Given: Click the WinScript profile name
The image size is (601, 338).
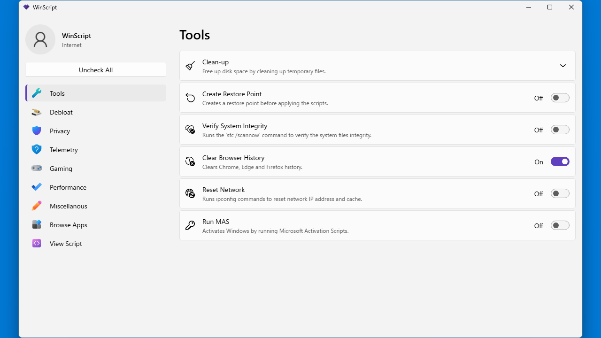Looking at the screenshot, I should pyautogui.click(x=77, y=36).
